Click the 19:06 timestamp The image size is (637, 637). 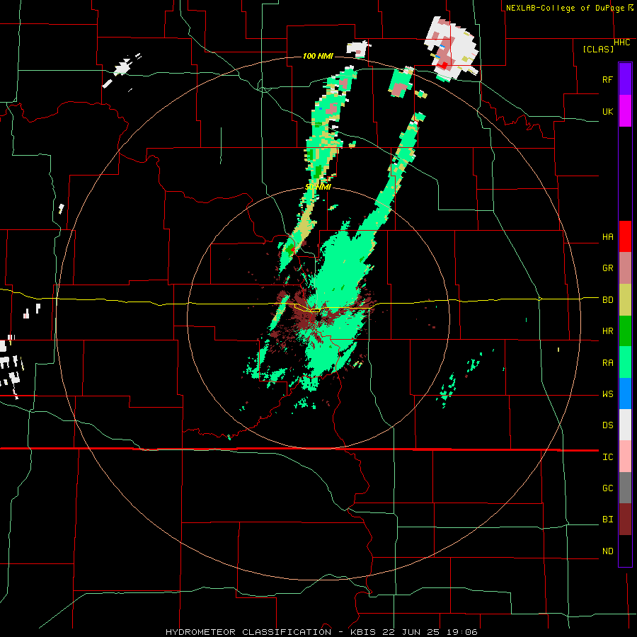coord(464,632)
